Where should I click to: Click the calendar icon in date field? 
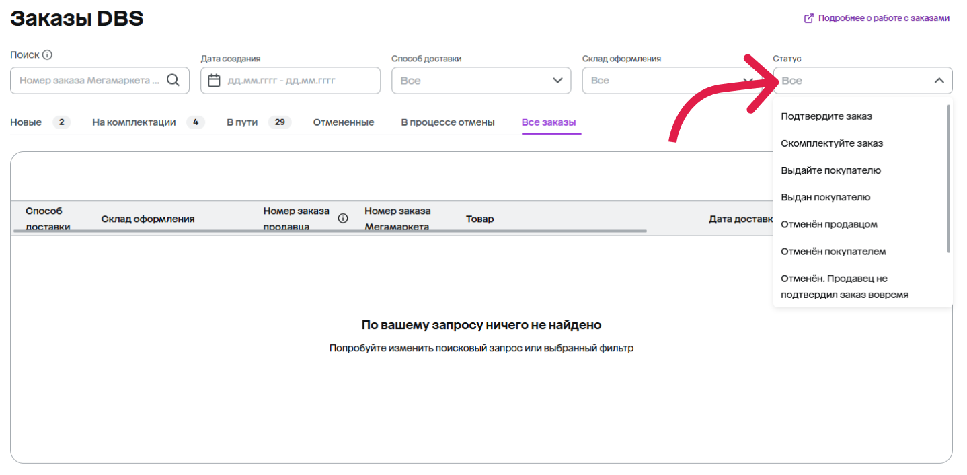pyautogui.click(x=214, y=81)
